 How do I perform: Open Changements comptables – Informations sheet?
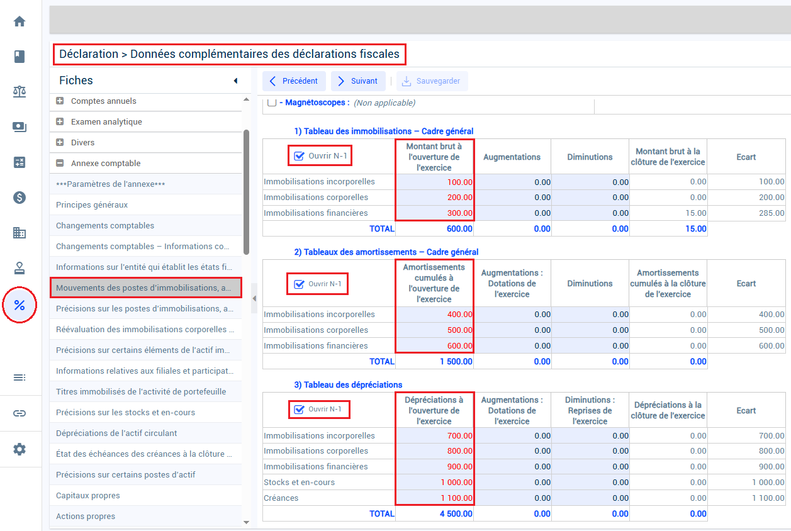pos(145,247)
